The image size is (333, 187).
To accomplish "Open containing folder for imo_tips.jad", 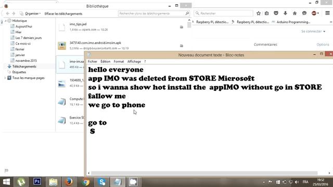I will pyautogui.click(x=182, y=27).
